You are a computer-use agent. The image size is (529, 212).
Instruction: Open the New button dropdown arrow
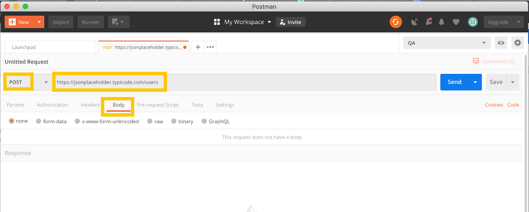click(39, 22)
